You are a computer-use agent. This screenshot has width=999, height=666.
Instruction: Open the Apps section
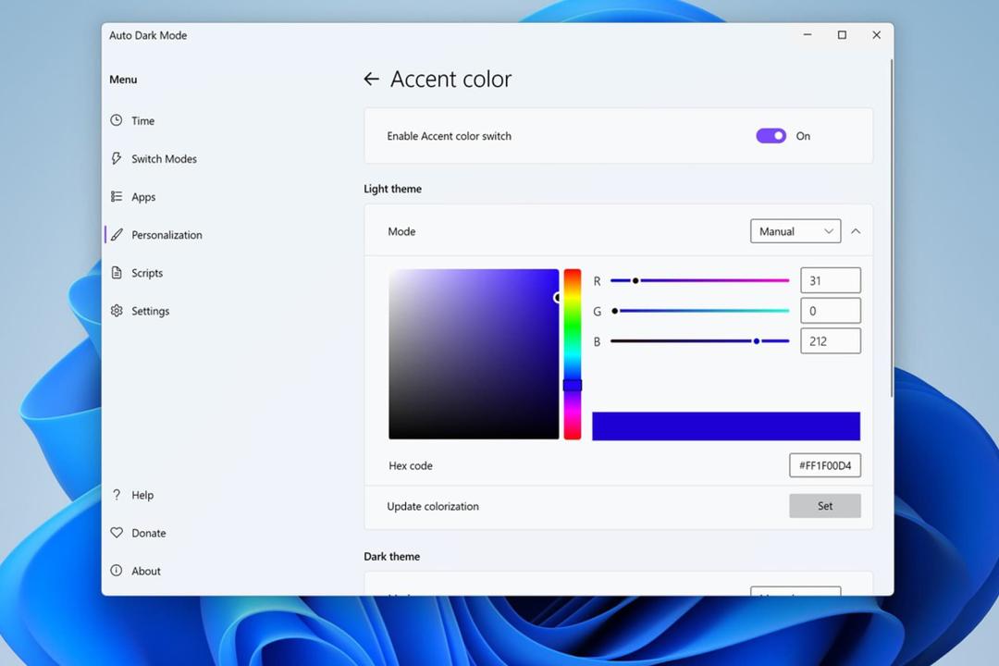pos(143,197)
